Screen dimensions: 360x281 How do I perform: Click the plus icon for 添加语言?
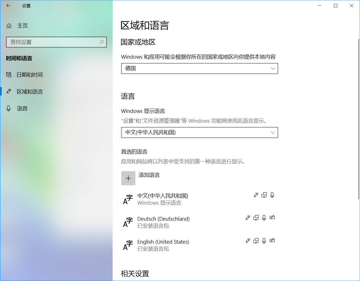click(128, 178)
